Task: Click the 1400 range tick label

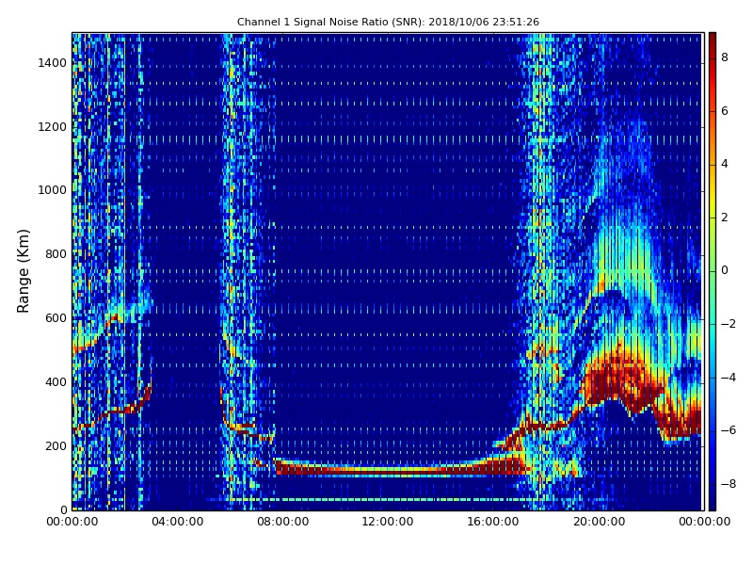Action: (x=53, y=63)
